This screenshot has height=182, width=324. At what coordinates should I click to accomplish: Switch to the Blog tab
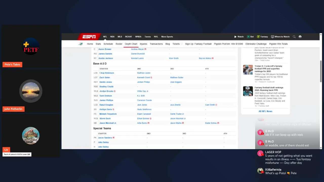[168, 44]
